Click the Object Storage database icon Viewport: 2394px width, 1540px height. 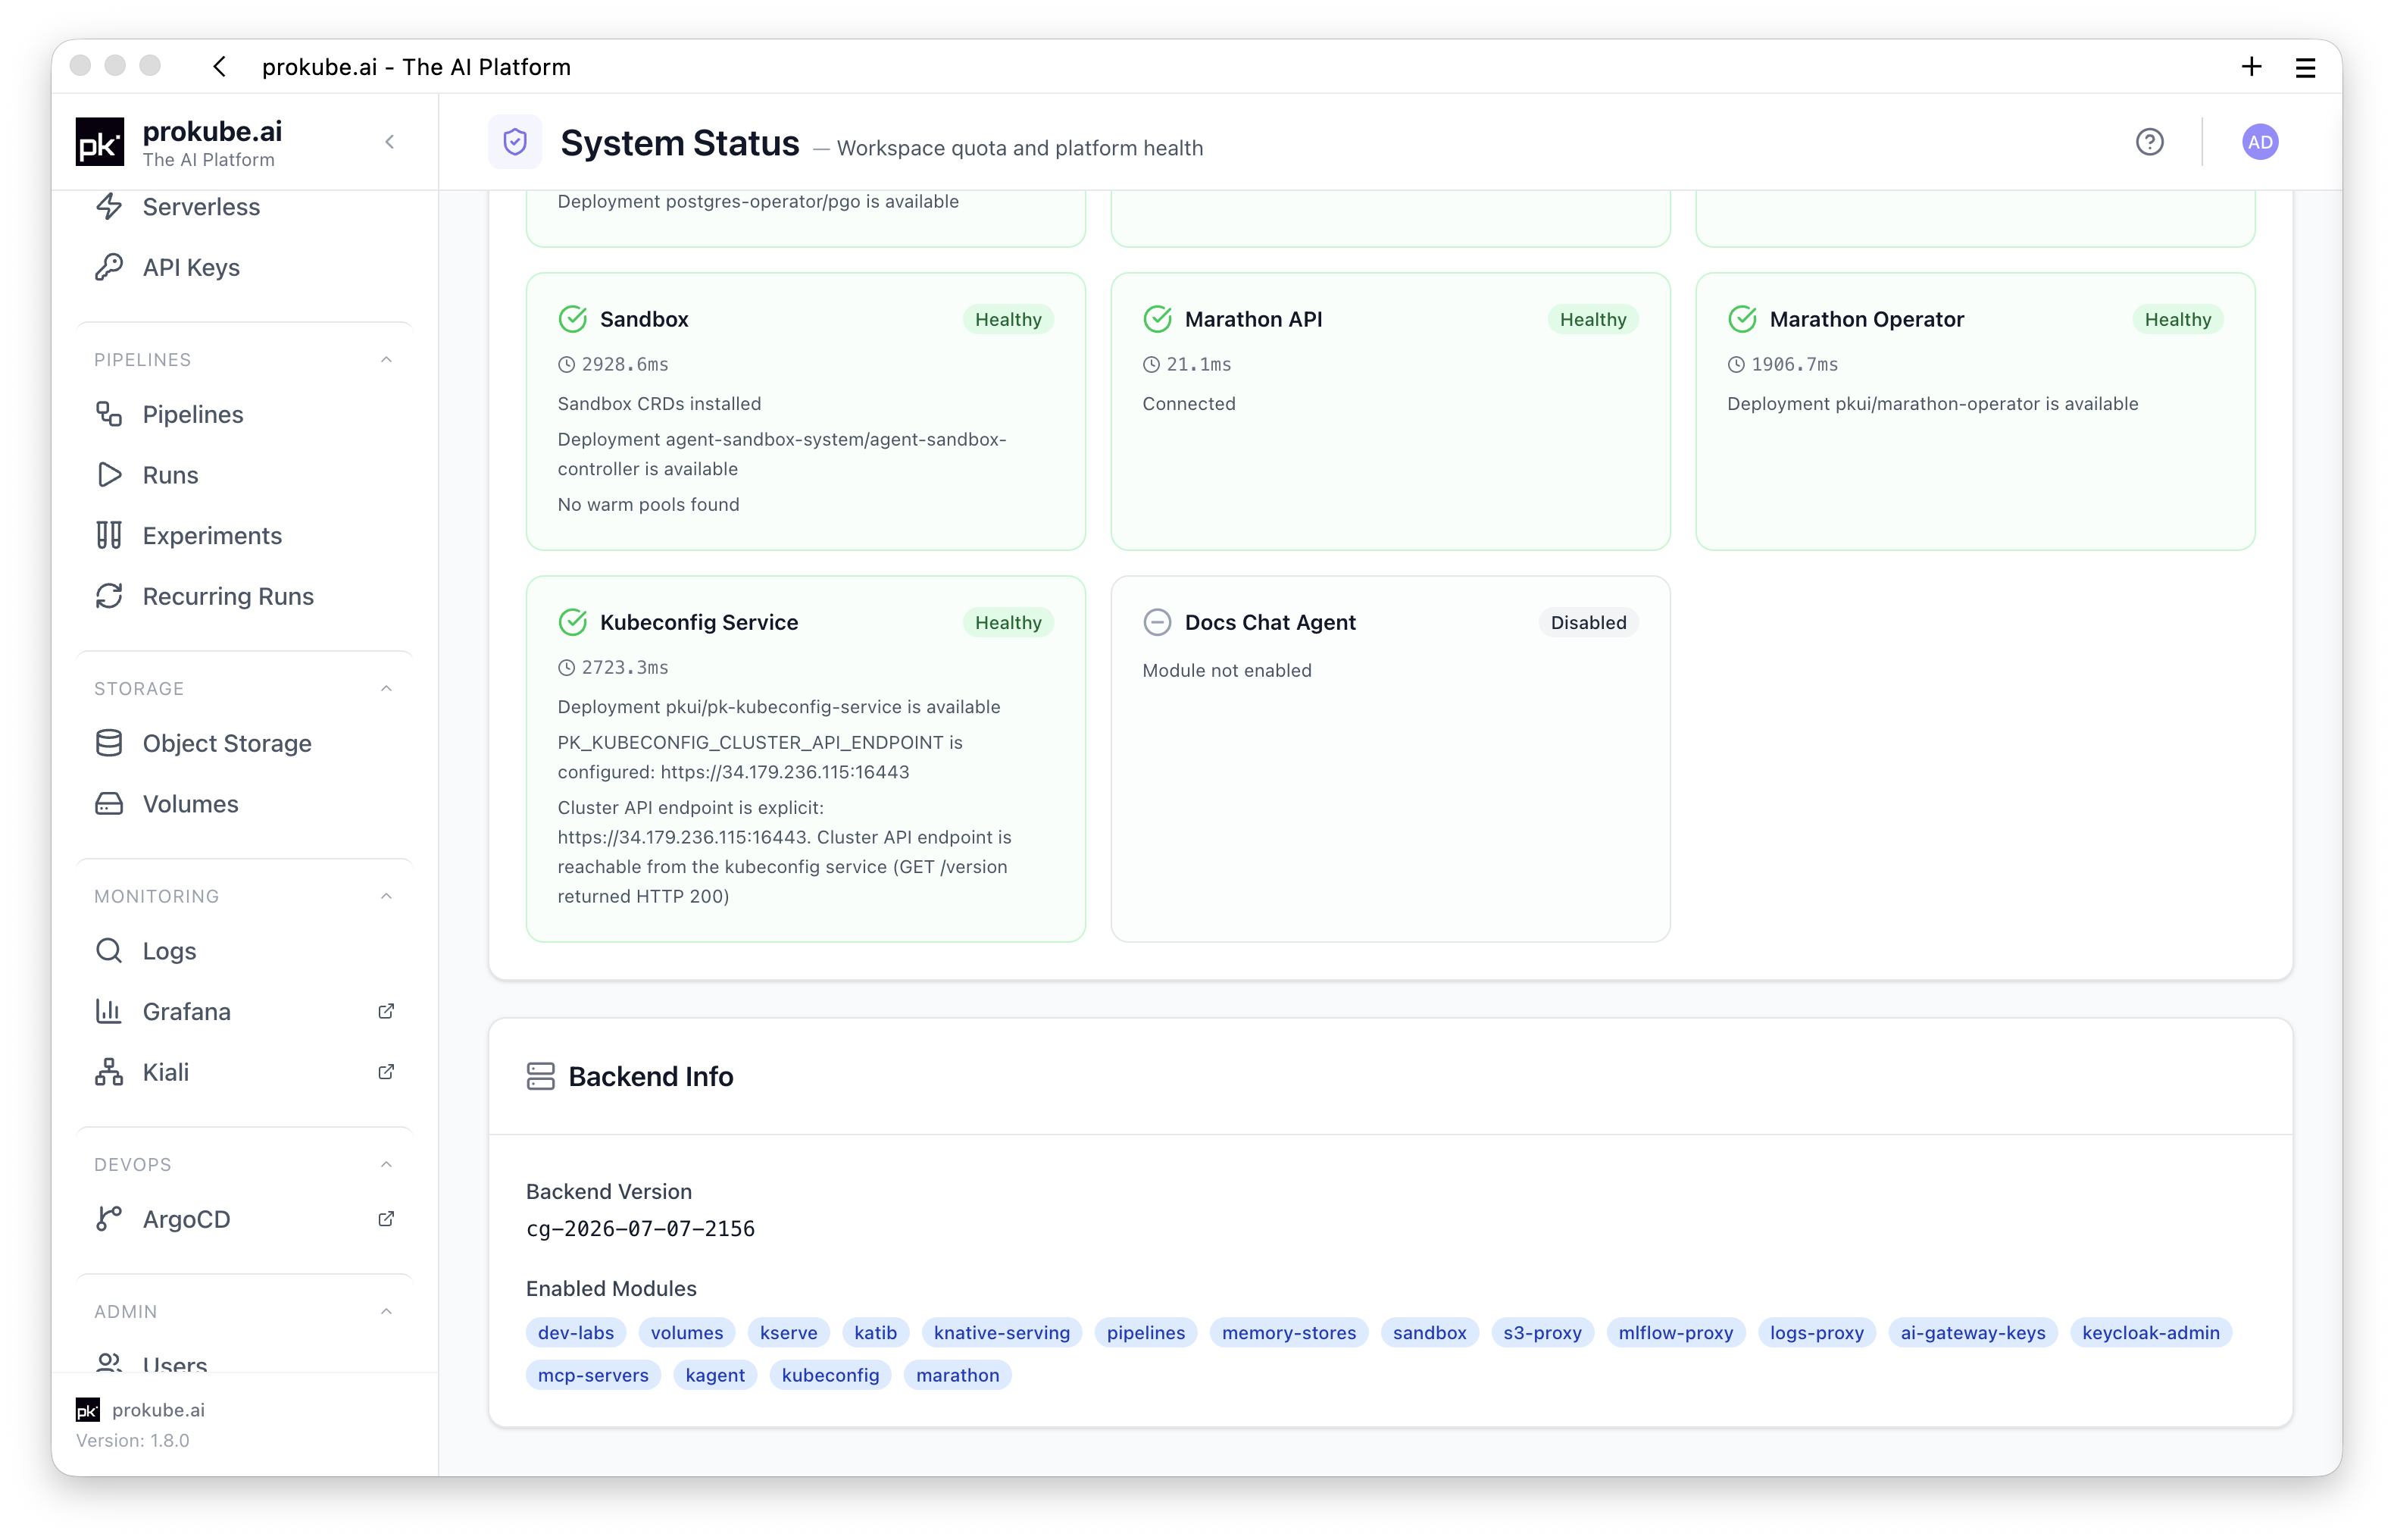[109, 743]
